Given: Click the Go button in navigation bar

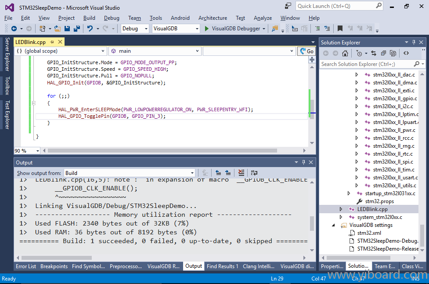Looking at the screenshot, I should [306, 51].
